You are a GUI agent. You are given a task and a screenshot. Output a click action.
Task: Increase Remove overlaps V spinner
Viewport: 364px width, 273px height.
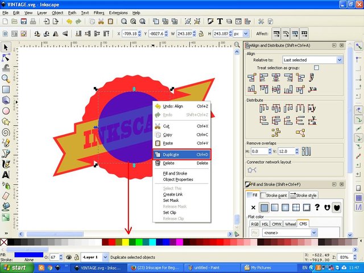point(297,150)
